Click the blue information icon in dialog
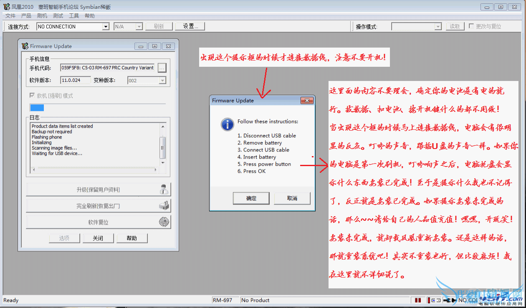526x308 pixels. pos(227,124)
